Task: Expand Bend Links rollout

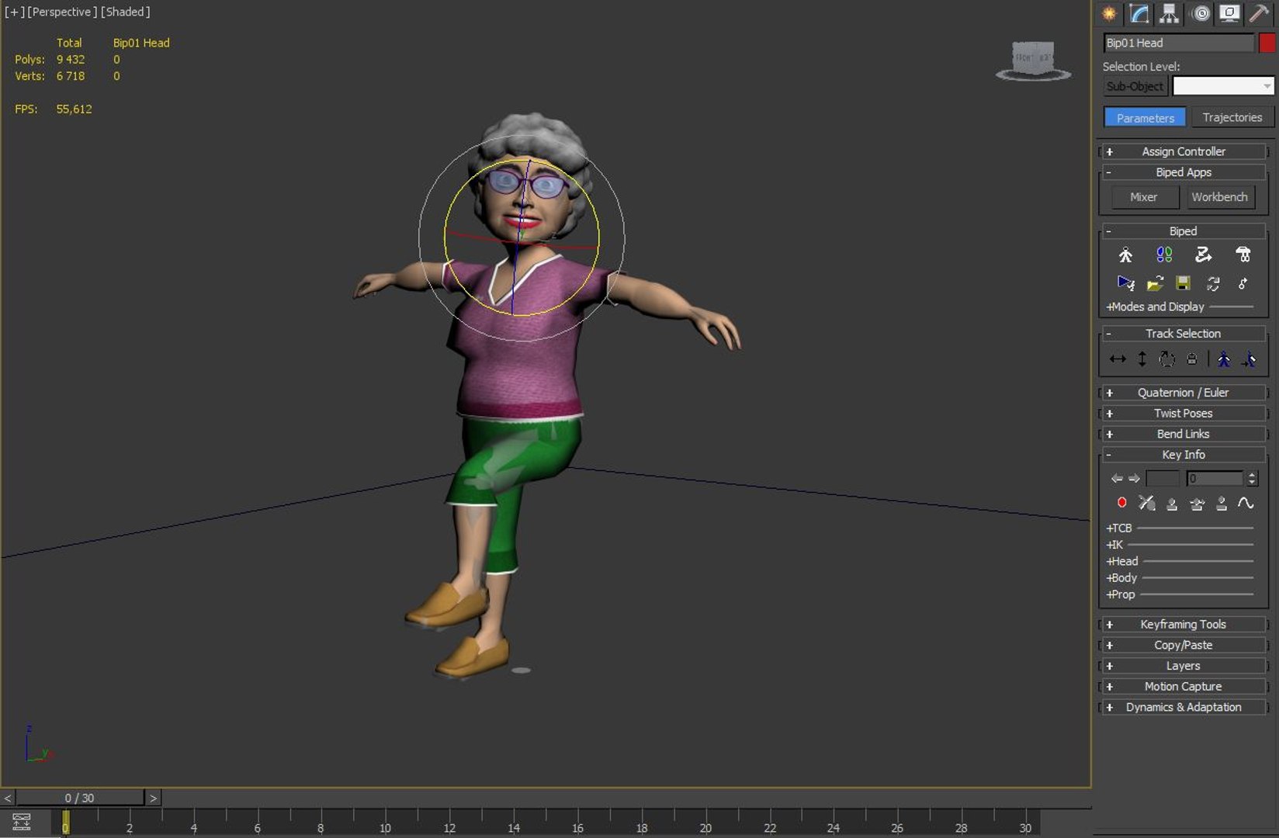Action: (1184, 434)
